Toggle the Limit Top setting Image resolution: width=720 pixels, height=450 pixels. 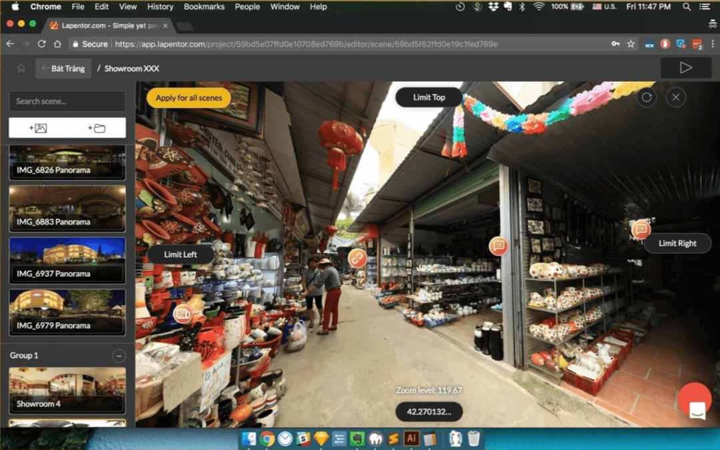(x=428, y=97)
